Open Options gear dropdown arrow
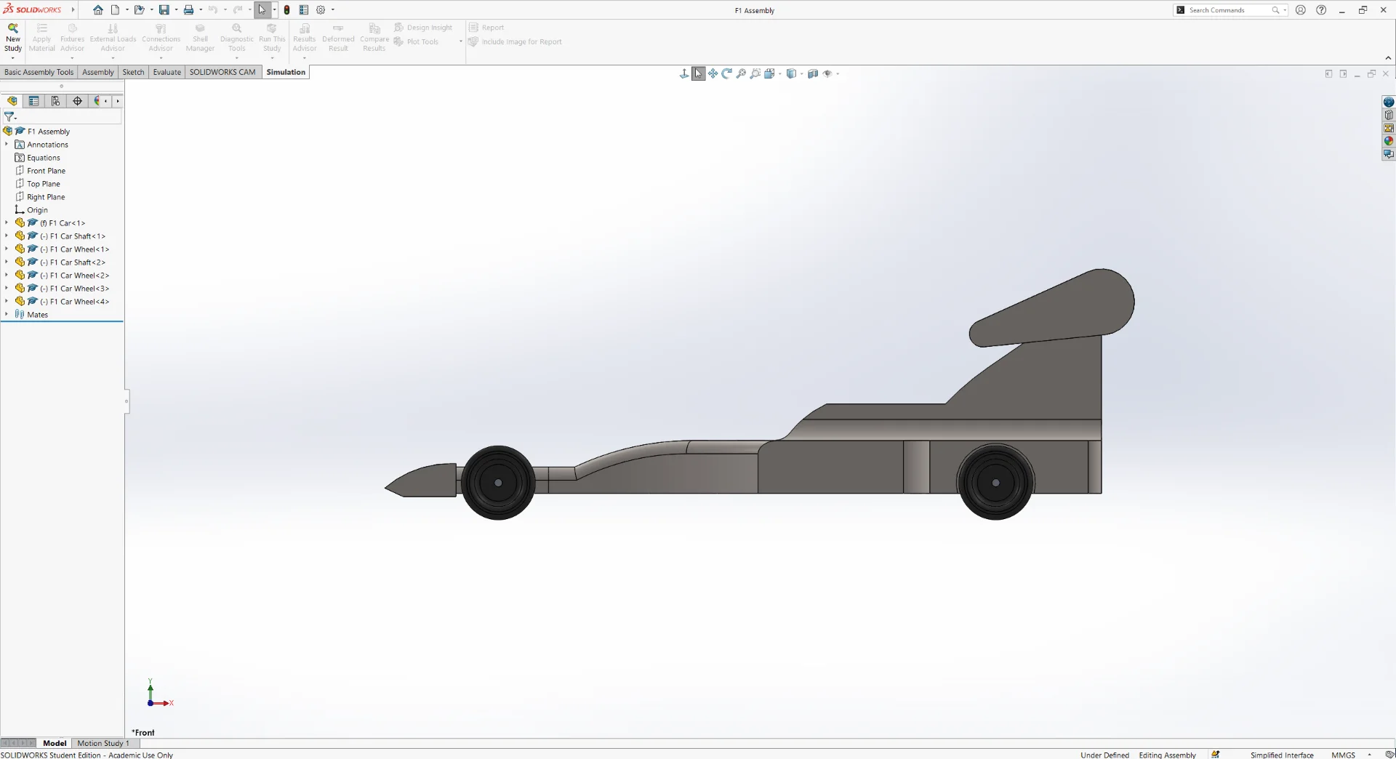Screen dimensions: 1396x759 [333, 10]
